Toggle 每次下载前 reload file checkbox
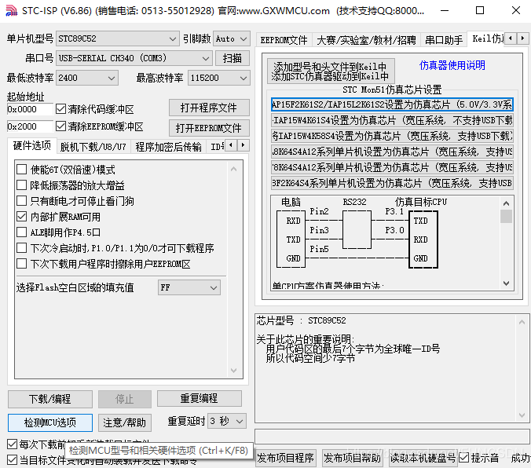Image resolution: width=531 pixels, height=468 pixels. (13, 444)
